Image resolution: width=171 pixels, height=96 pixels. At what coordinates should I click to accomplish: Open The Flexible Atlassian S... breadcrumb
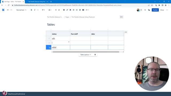(55, 17)
